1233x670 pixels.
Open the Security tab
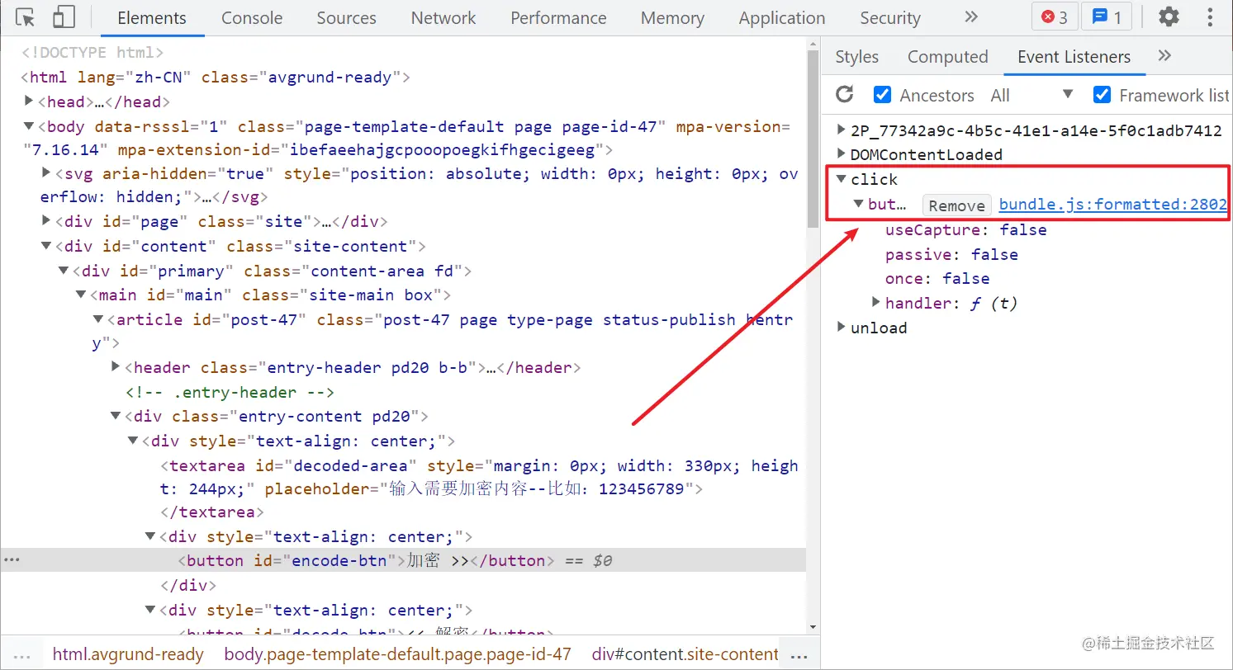click(890, 17)
